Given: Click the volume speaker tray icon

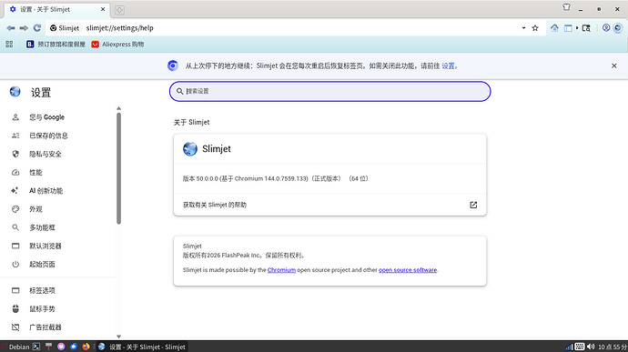Looking at the screenshot, I should point(591,347).
